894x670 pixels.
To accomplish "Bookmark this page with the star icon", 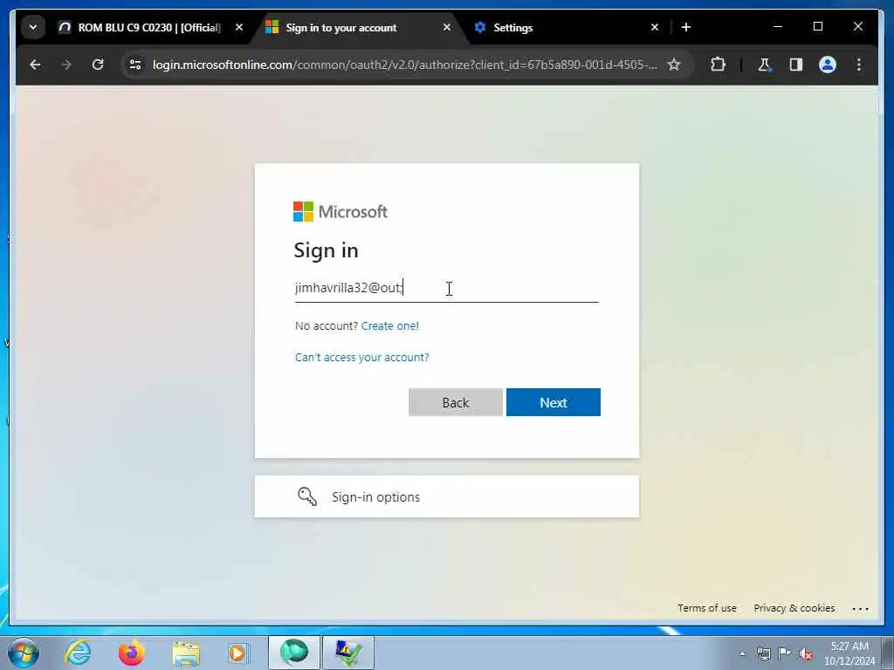I will [674, 65].
